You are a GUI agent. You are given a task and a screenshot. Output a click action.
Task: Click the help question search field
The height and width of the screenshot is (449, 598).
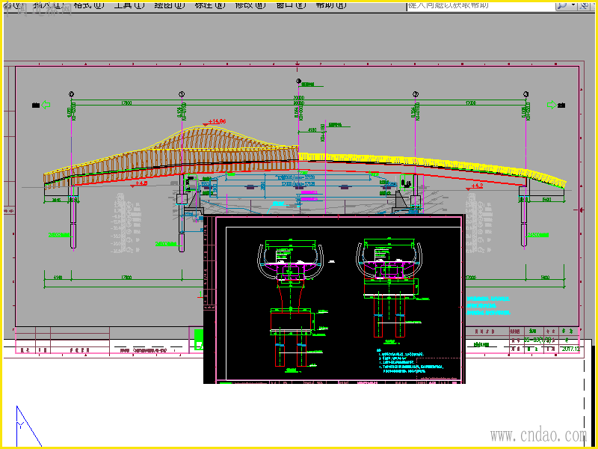click(481, 5)
